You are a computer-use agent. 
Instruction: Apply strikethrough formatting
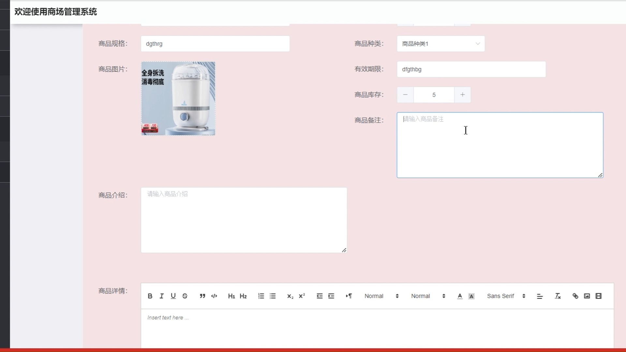coord(185,296)
